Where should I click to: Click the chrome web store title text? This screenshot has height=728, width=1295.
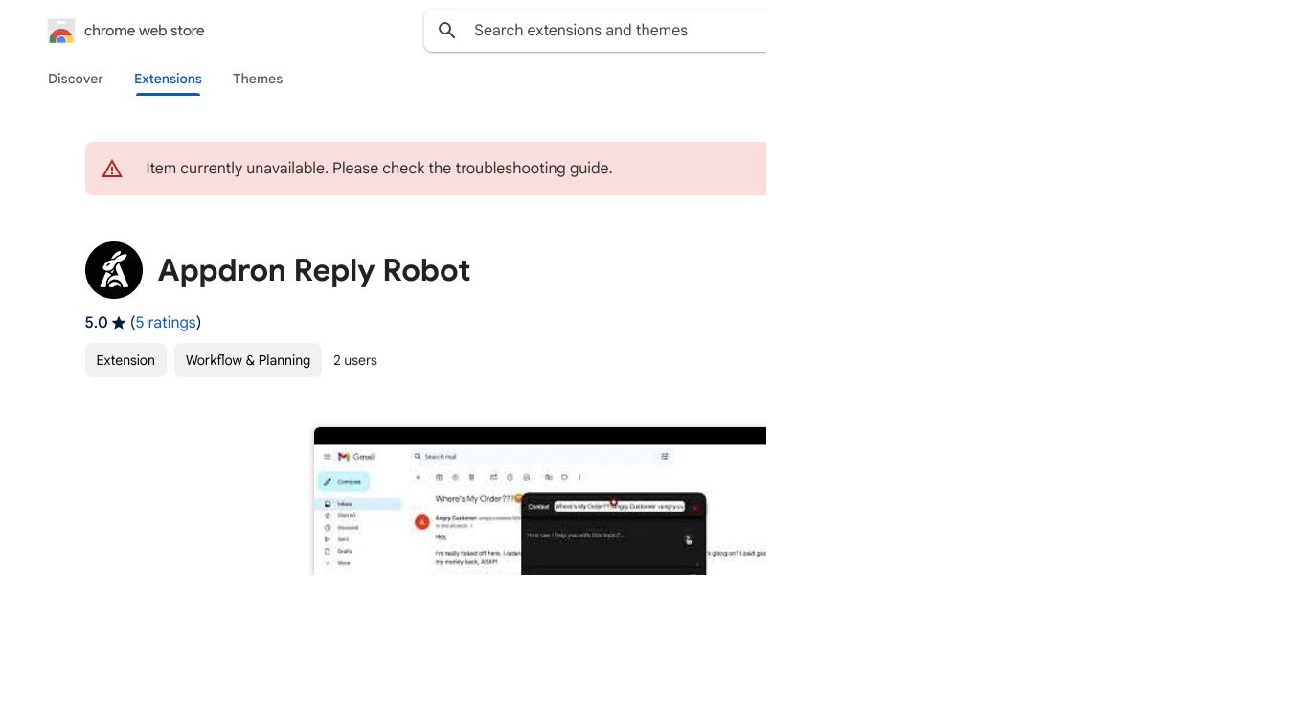tap(145, 31)
